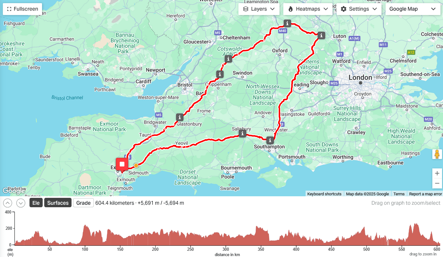Expand the Heatmaps dropdown
443x257 pixels.
(x=308, y=9)
